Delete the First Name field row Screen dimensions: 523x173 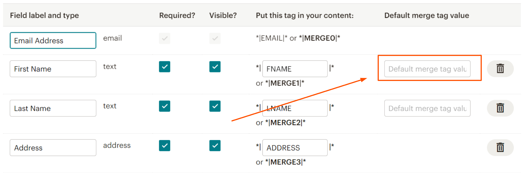(500, 69)
